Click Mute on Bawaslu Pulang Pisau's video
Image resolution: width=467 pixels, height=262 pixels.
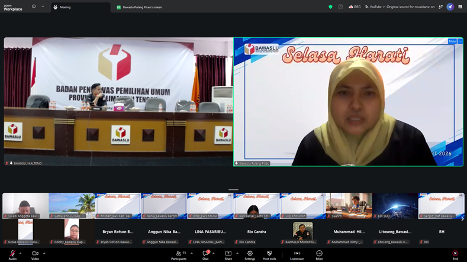[452, 41]
